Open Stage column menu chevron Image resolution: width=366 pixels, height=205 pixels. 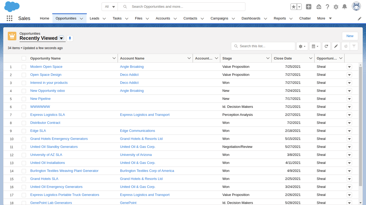pos(268,58)
